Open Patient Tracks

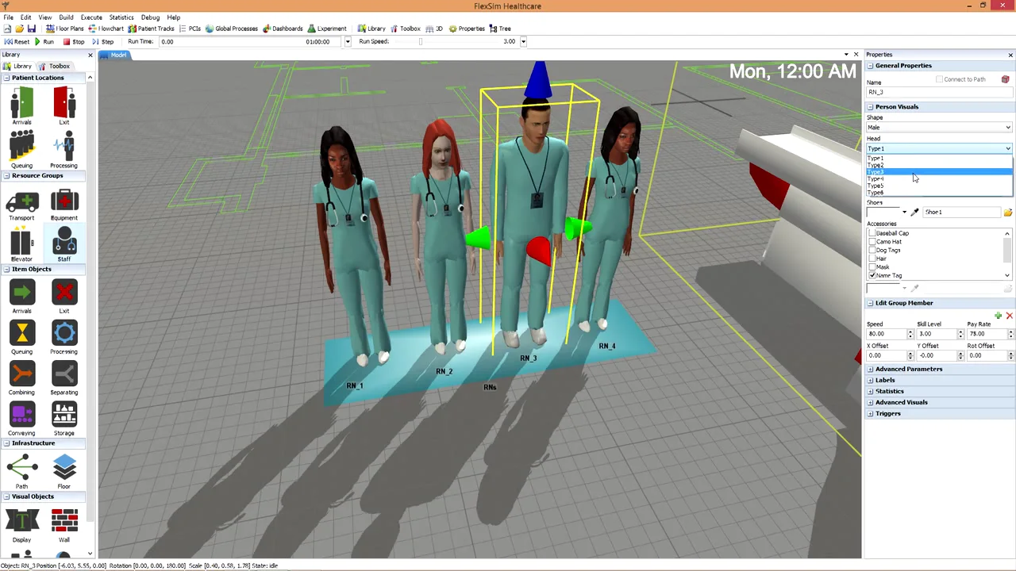151,29
